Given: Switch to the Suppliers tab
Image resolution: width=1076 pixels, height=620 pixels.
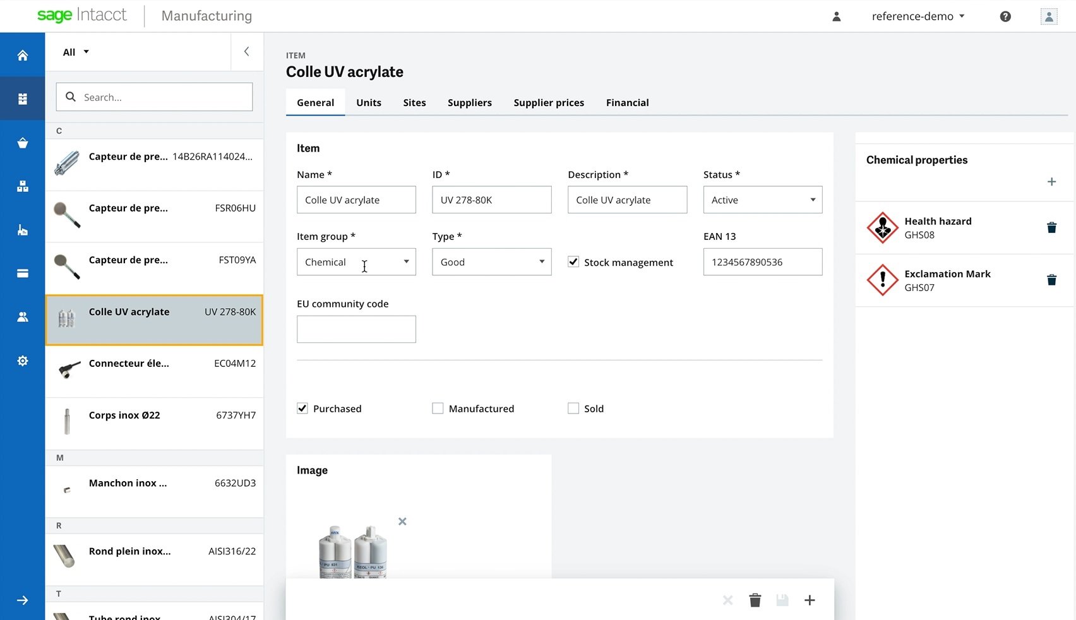Looking at the screenshot, I should [469, 102].
